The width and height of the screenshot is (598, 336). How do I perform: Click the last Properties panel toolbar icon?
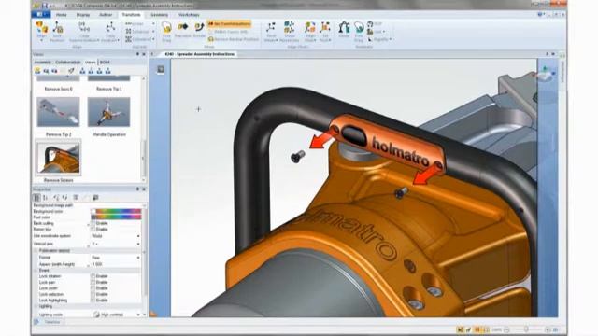point(95,197)
